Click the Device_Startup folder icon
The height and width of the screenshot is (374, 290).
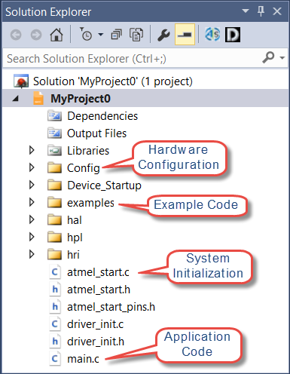coord(54,185)
